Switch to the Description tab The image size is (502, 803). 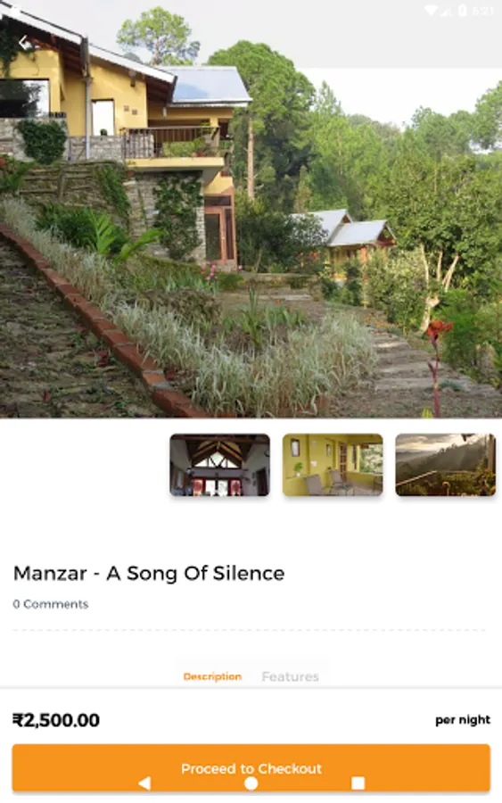click(x=212, y=676)
